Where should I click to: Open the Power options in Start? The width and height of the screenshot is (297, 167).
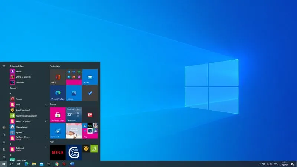(4, 157)
